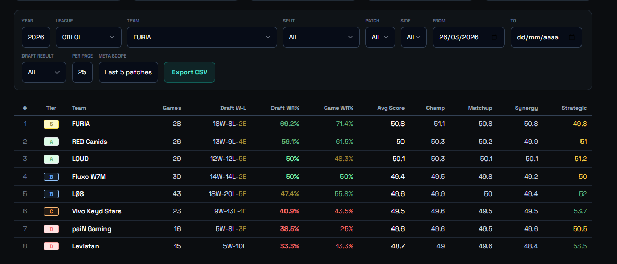Open the Side filter dropdown
This screenshot has width=617, height=264.
413,37
